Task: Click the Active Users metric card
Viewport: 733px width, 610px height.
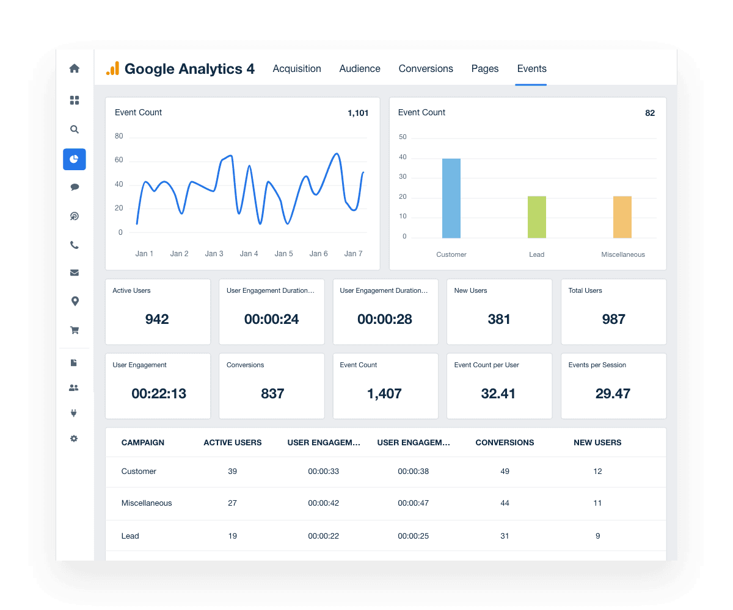Action: coord(158,311)
